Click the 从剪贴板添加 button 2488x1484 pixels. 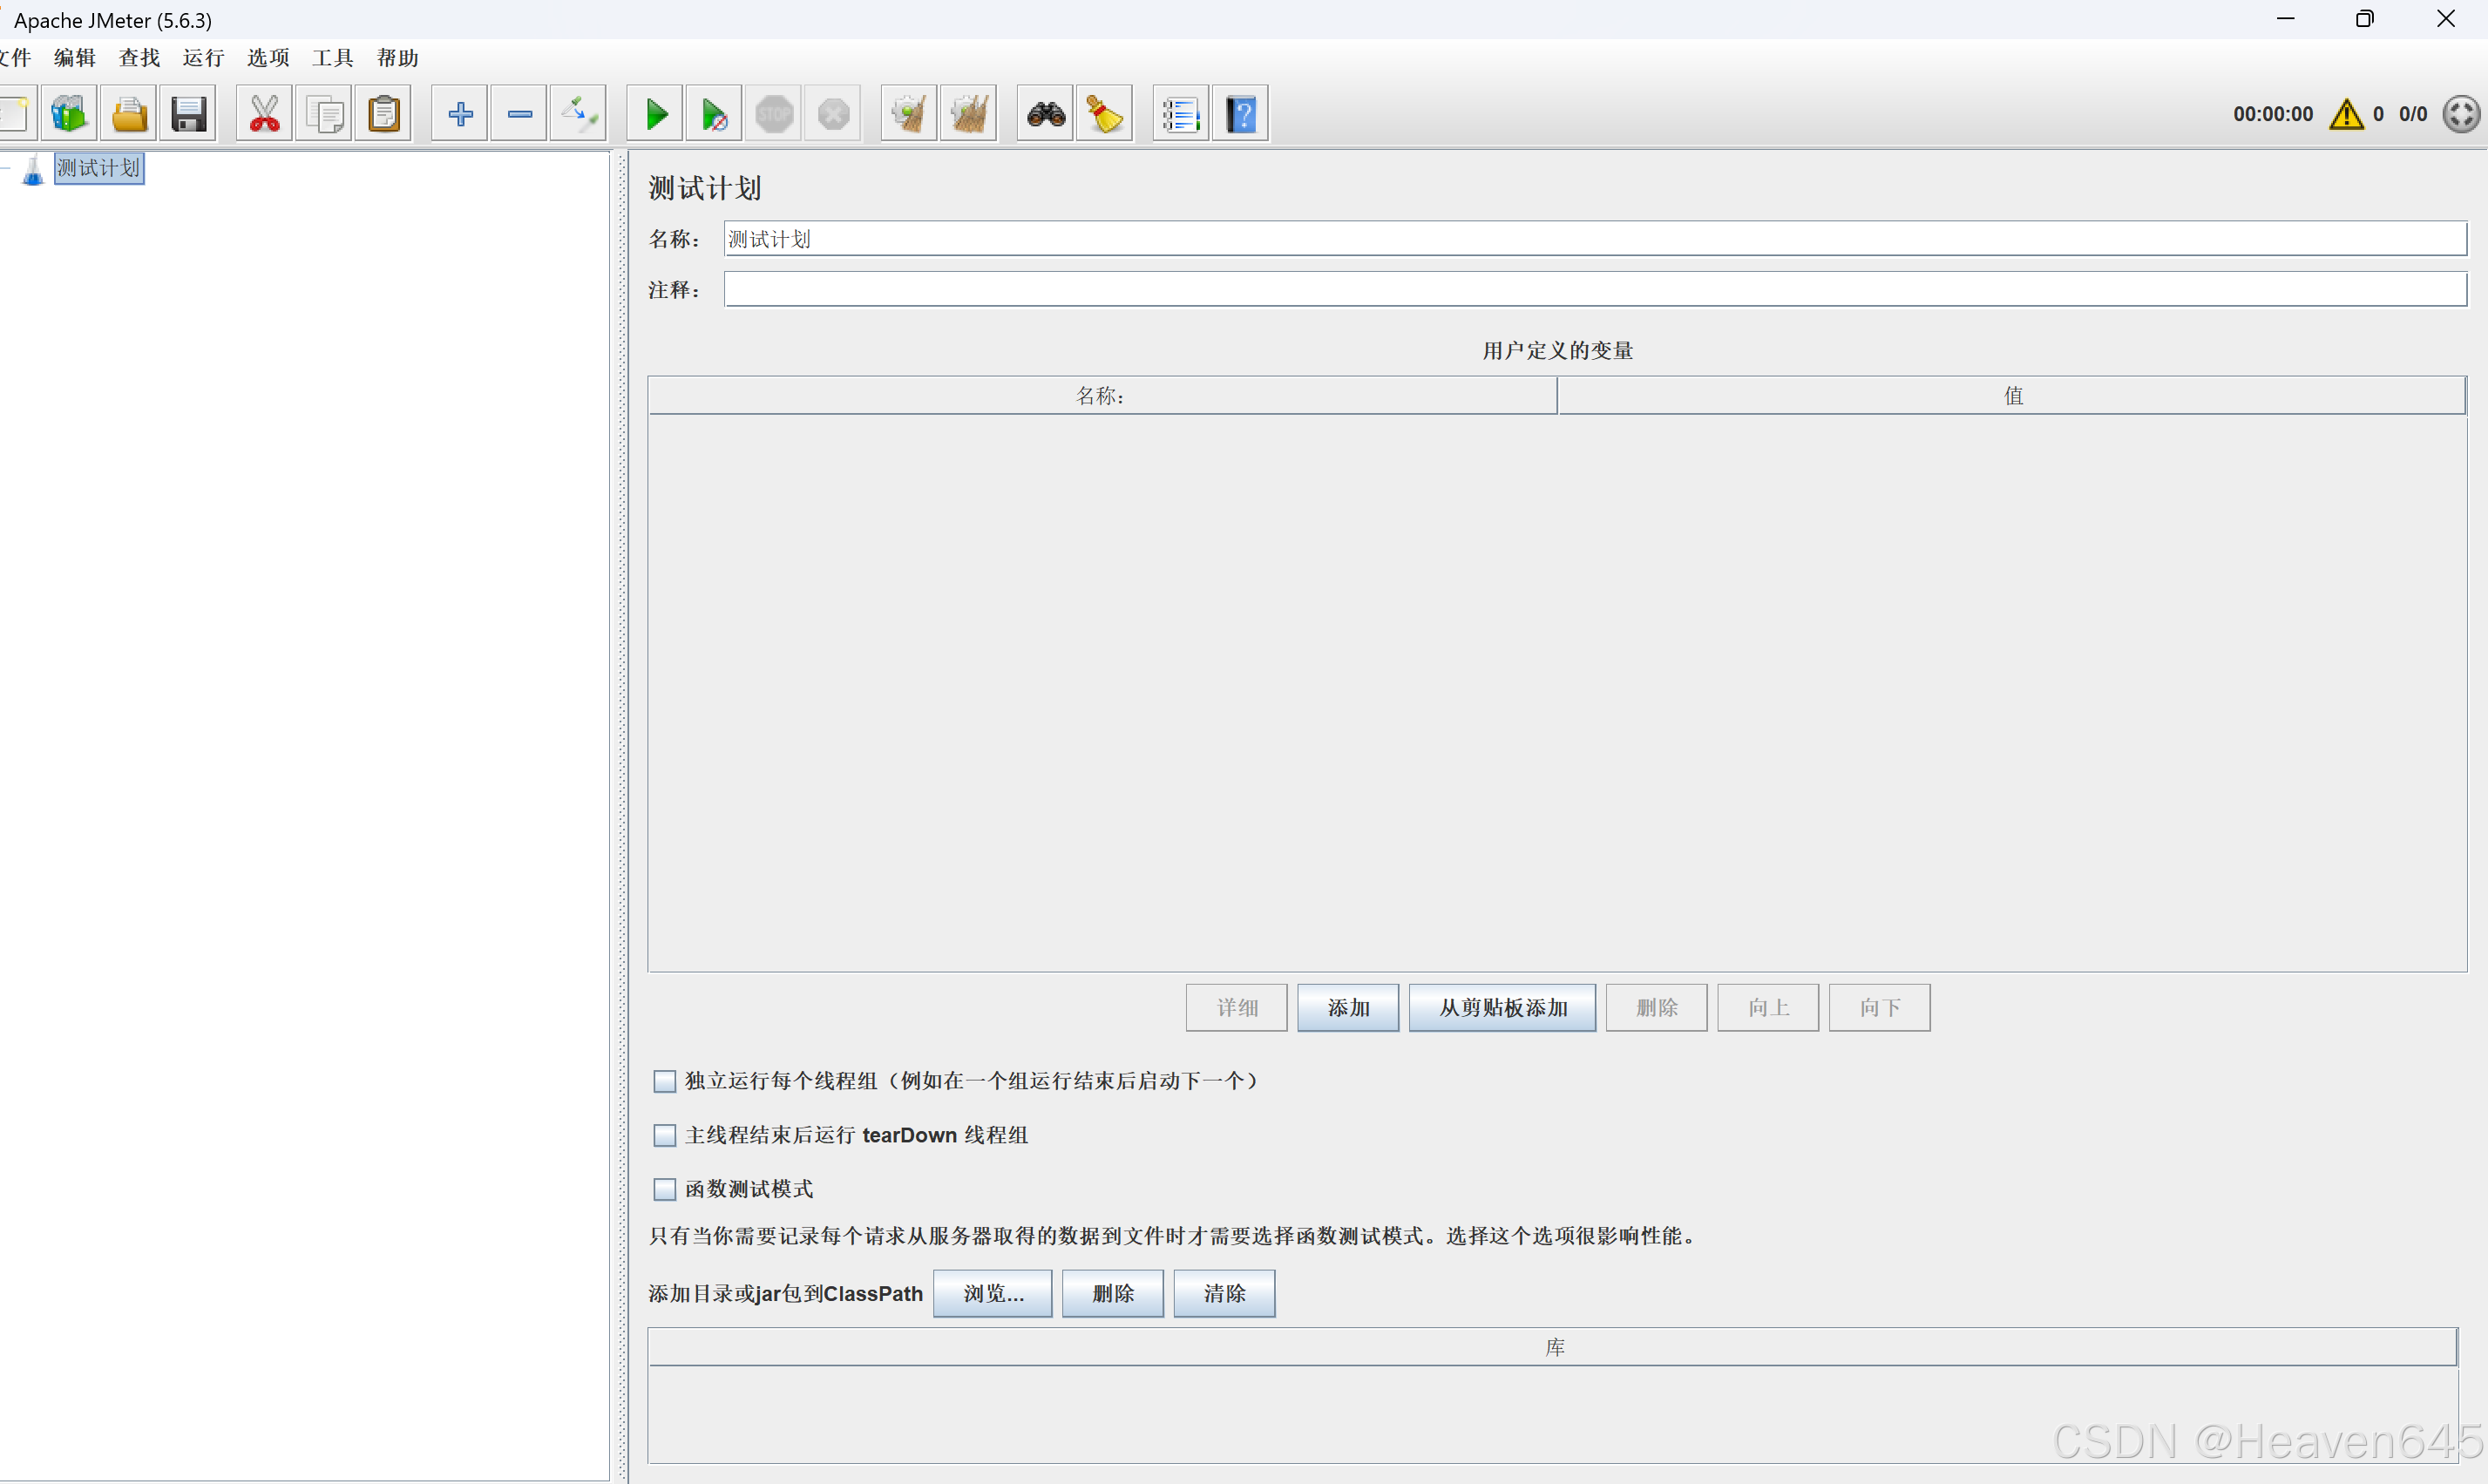pos(1502,1008)
